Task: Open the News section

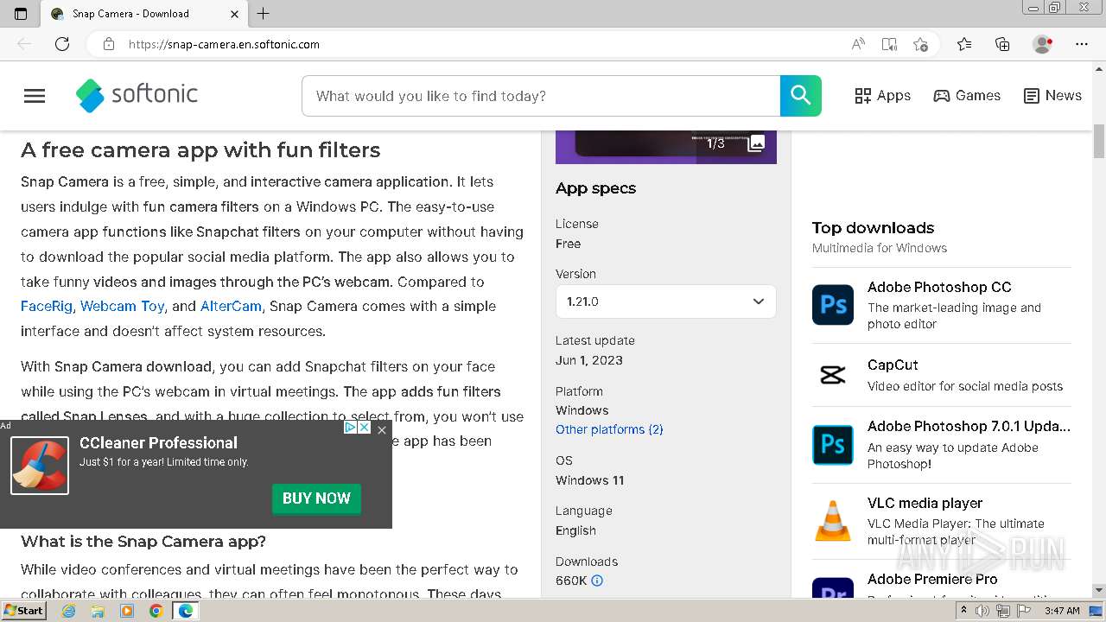Action: (x=1052, y=96)
